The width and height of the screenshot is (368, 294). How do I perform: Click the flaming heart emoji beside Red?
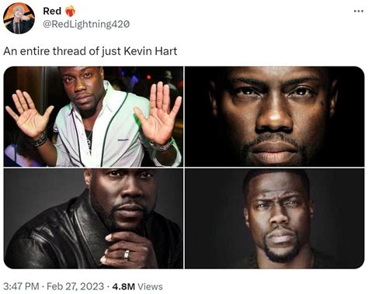tap(70, 11)
